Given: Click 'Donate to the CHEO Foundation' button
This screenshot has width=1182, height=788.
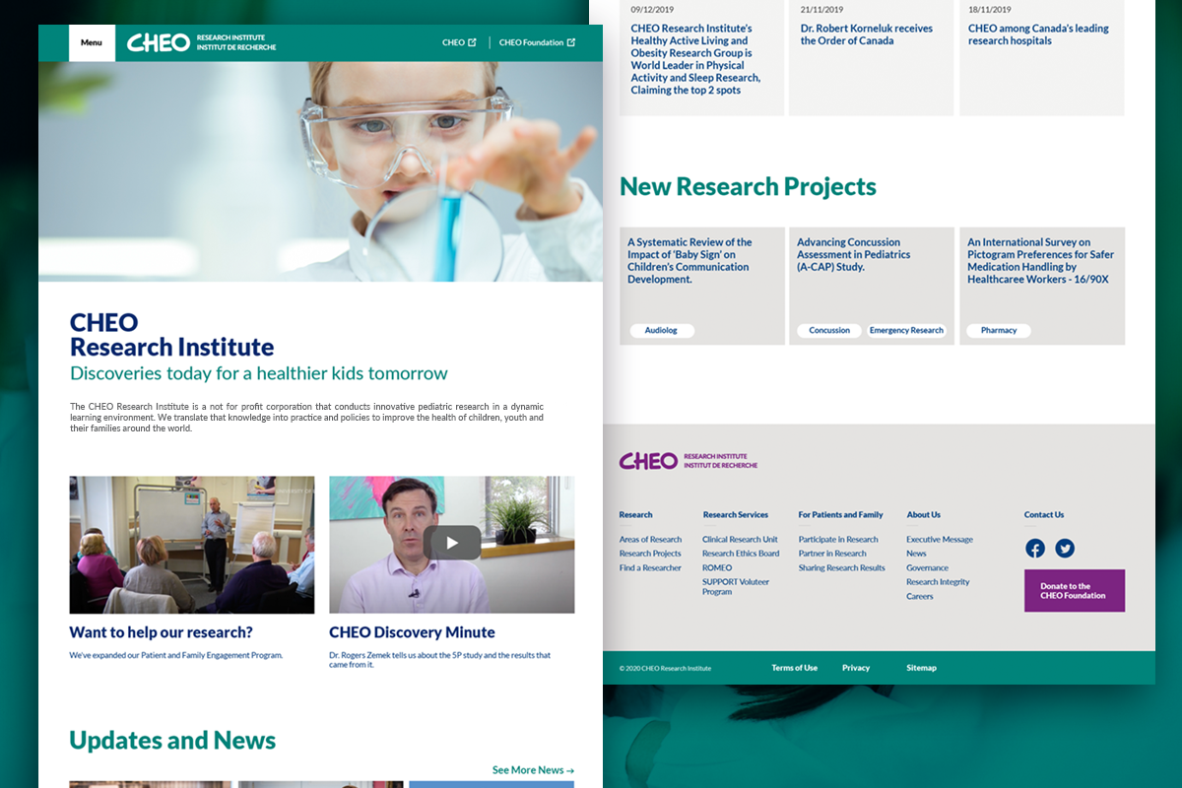Looking at the screenshot, I should tap(1075, 591).
